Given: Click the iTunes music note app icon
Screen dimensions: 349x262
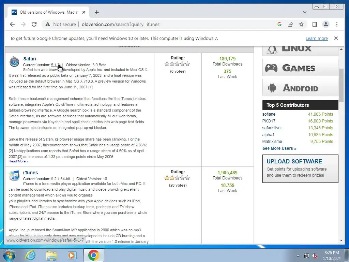Looking at the screenshot, I should pyautogui.click(x=14, y=176).
